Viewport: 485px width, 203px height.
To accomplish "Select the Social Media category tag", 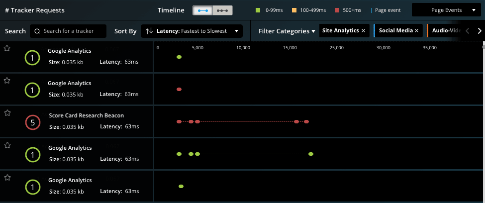I will pyautogui.click(x=396, y=31).
